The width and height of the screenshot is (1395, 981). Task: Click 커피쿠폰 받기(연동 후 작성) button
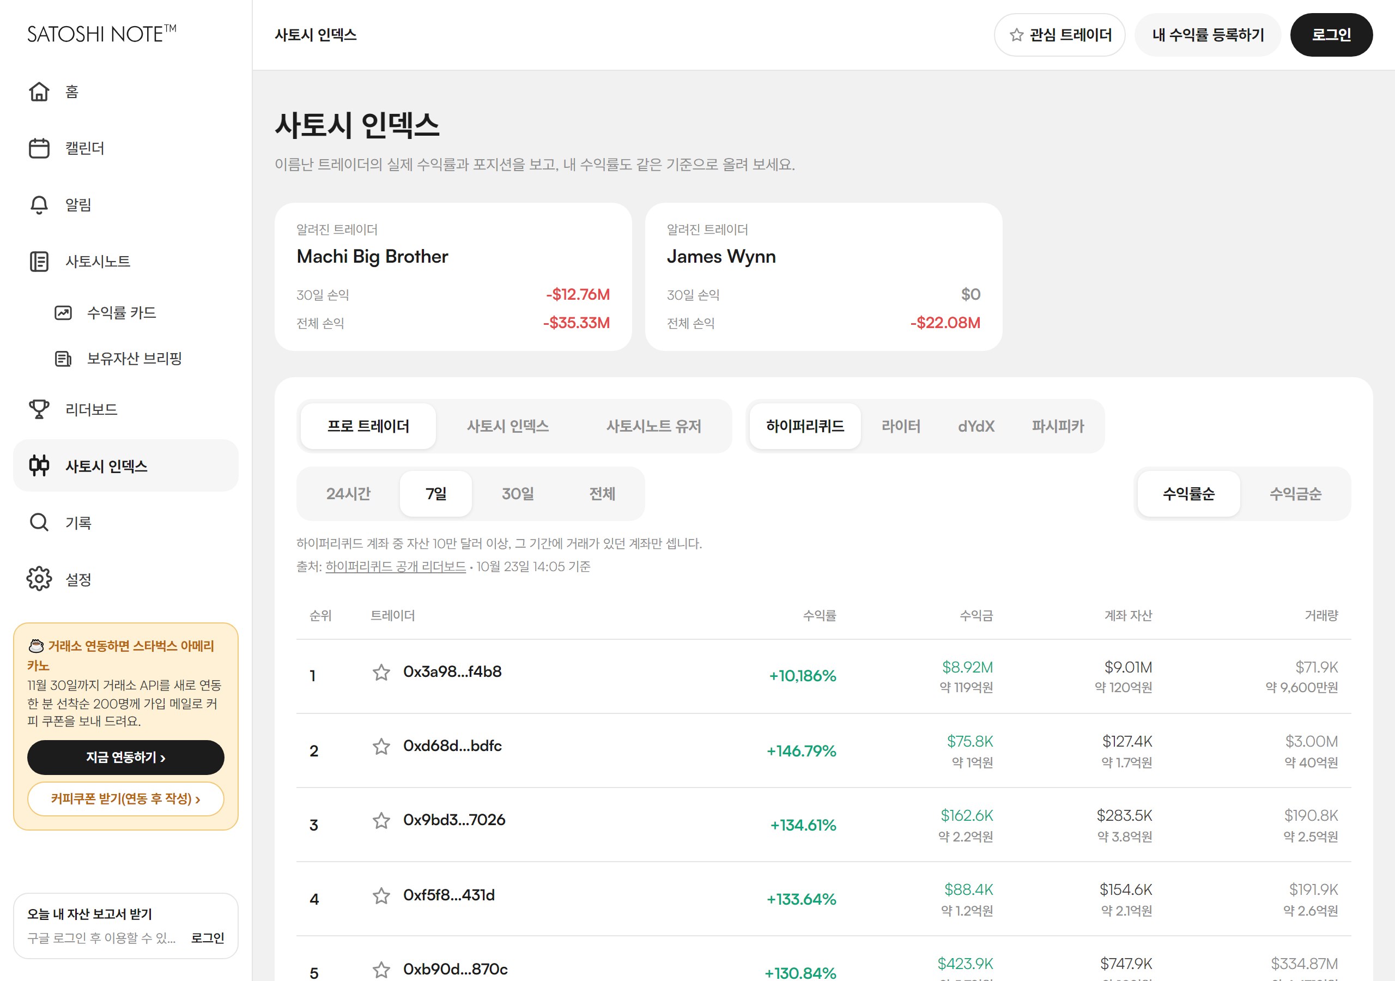pyautogui.click(x=126, y=798)
